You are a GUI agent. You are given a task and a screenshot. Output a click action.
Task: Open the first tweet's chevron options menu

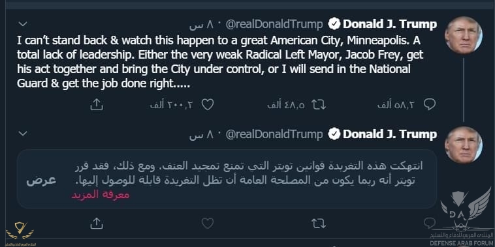pos(23,24)
